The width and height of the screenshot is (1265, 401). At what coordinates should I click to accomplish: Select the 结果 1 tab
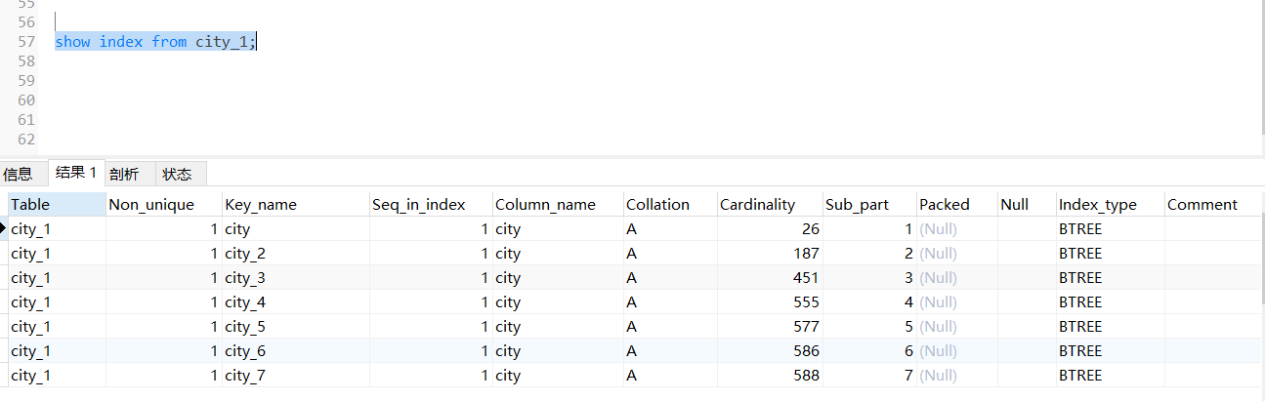76,173
